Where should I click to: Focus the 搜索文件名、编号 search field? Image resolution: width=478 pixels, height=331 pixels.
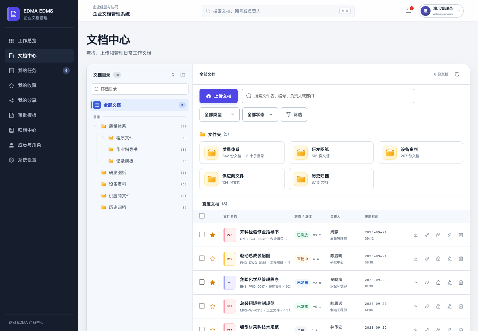coord(328,96)
